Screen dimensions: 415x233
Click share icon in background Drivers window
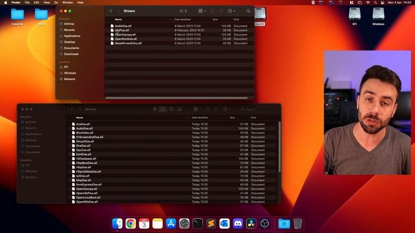point(207,109)
